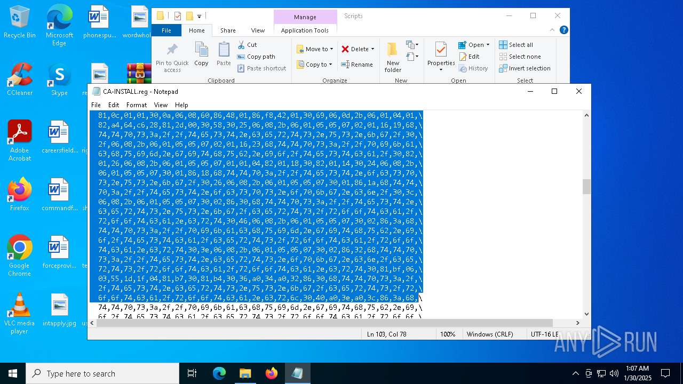Image resolution: width=683 pixels, height=384 pixels.
Task: Open the notification center icon
Action: (x=665, y=373)
